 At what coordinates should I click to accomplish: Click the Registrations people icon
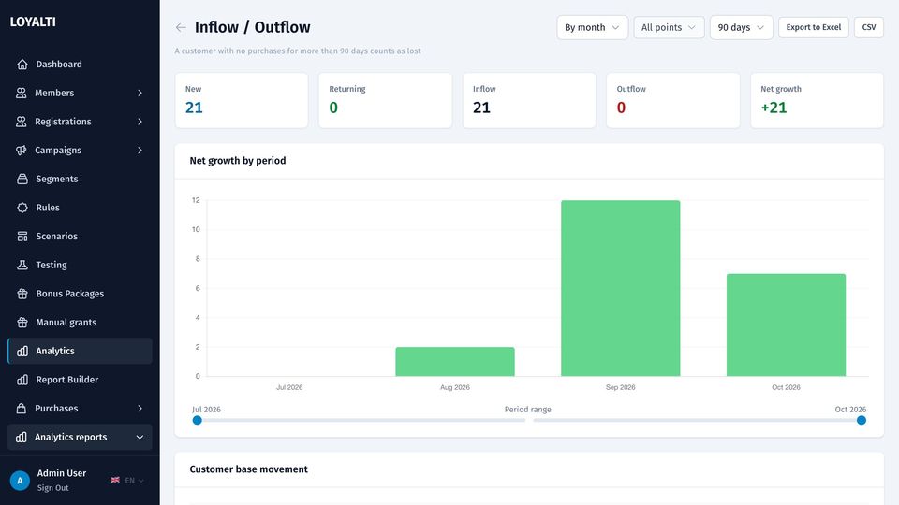[x=22, y=122]
